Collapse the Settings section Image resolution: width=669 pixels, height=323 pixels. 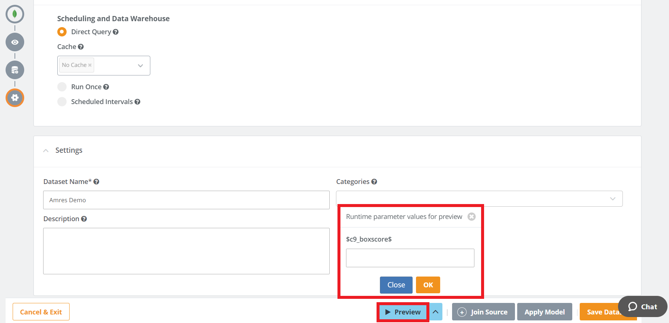point(46,151)
